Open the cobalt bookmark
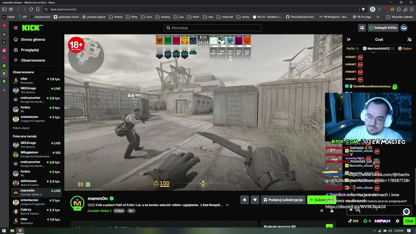416x234 pixels. [8, 17]
